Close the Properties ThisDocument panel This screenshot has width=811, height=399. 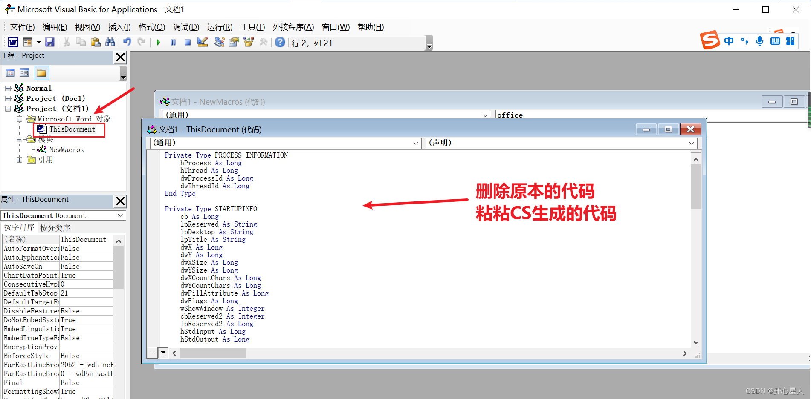pos(121,201)
